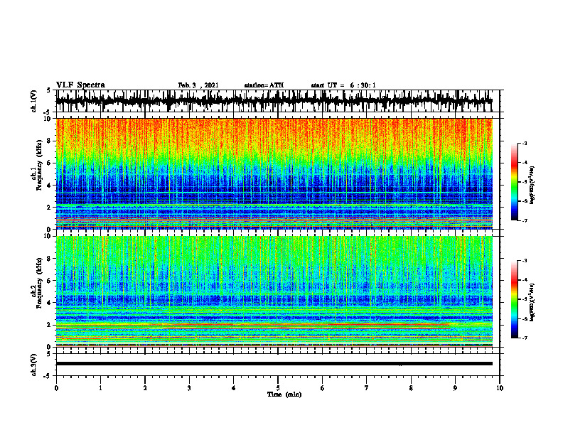Click the ch.3 flat voltage trace

point(274,364)
